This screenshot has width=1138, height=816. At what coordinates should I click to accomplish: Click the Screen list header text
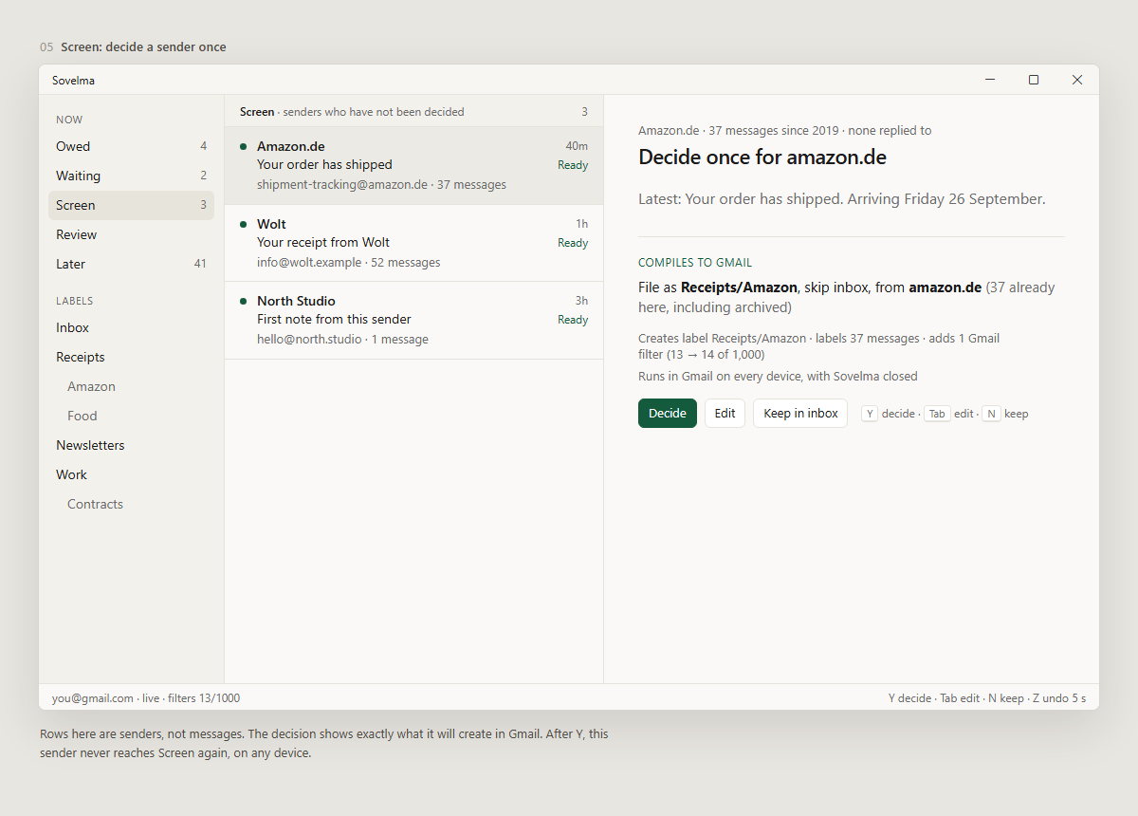click(x=352, y=112)
